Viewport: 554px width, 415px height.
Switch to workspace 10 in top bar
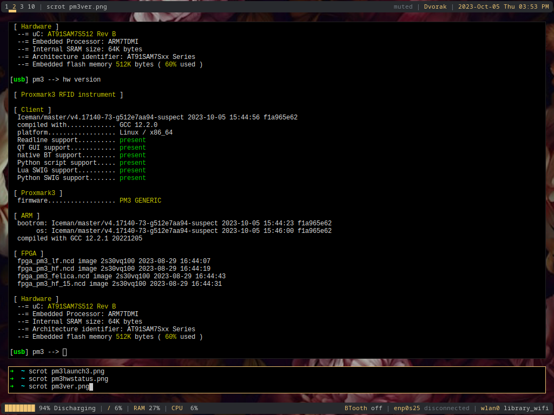pyautogui.click(x=31, y=6)
